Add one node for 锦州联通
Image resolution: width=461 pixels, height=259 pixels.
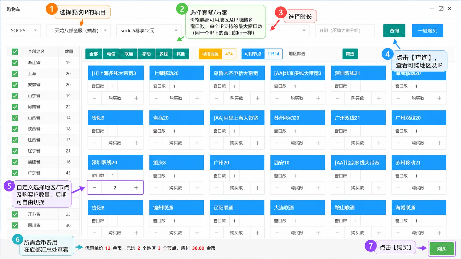point(197,233)
